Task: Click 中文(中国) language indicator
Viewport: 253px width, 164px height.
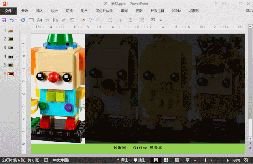Action: [x=61, y=160]
